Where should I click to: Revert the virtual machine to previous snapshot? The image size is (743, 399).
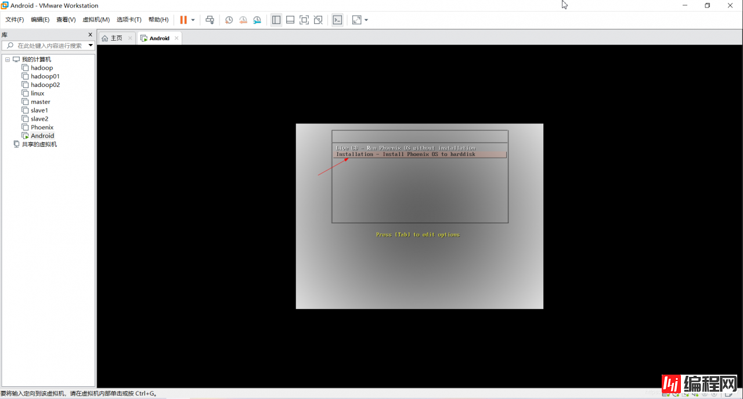(x=243, y=20)
